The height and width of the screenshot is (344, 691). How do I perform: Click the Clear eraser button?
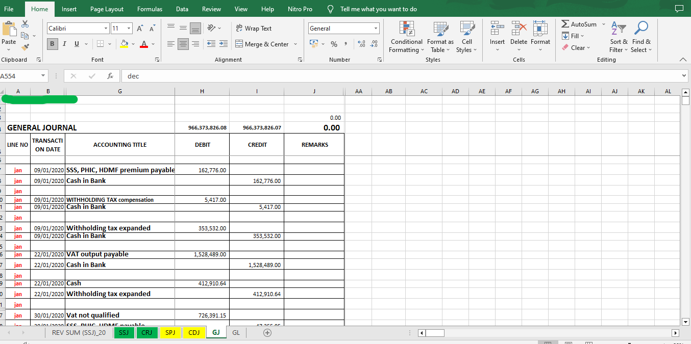click(x=574, y=47)
